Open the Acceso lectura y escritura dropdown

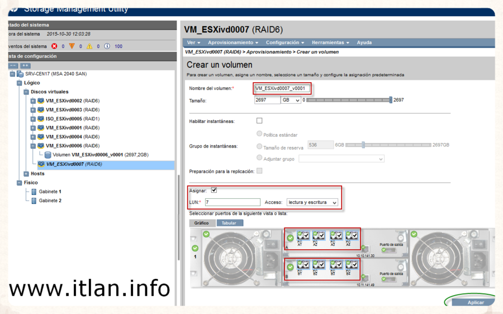tap(312, 202)
